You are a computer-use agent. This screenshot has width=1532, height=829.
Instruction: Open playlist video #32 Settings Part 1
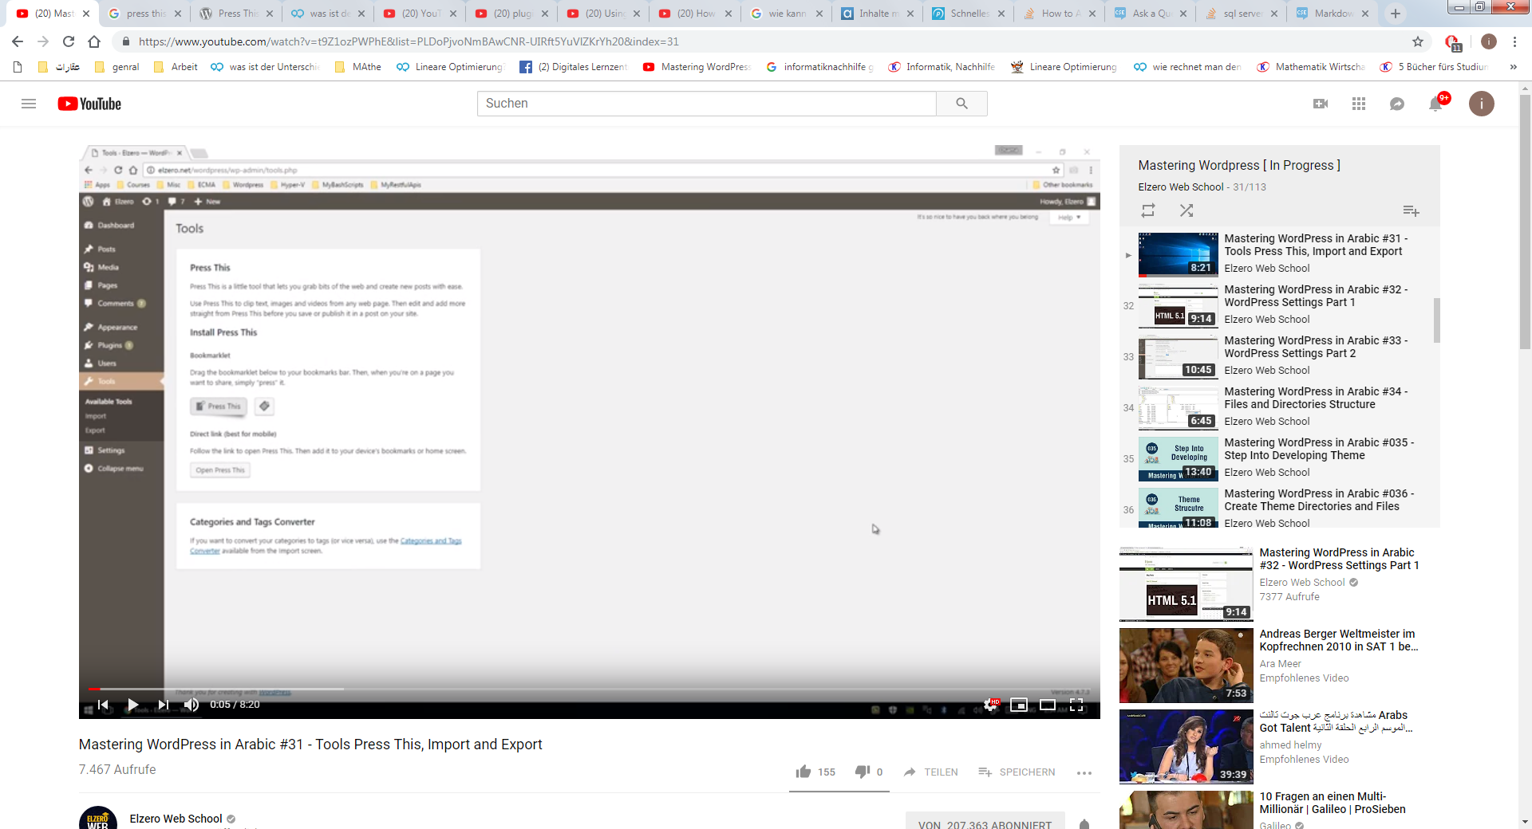(x=1280, y=304)
